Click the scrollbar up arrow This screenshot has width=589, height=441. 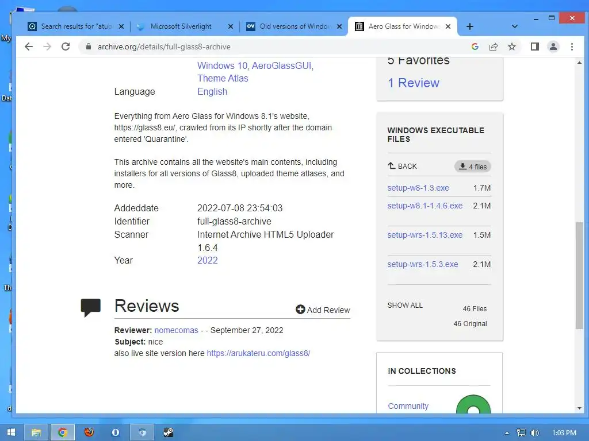click(x=579, y=63)
